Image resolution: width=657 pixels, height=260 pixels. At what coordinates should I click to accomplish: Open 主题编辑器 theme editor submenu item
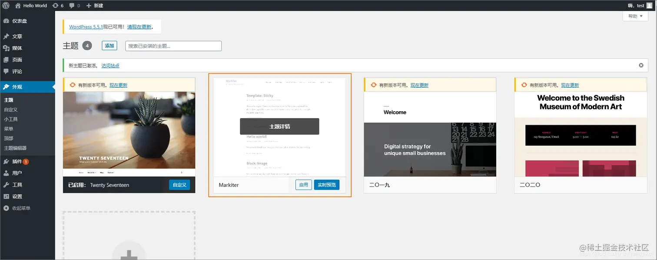16,148
